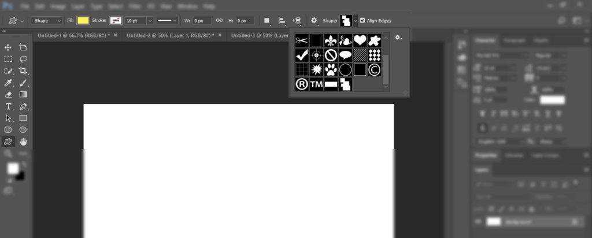Open the Stroke color swatch

[116, 21]
